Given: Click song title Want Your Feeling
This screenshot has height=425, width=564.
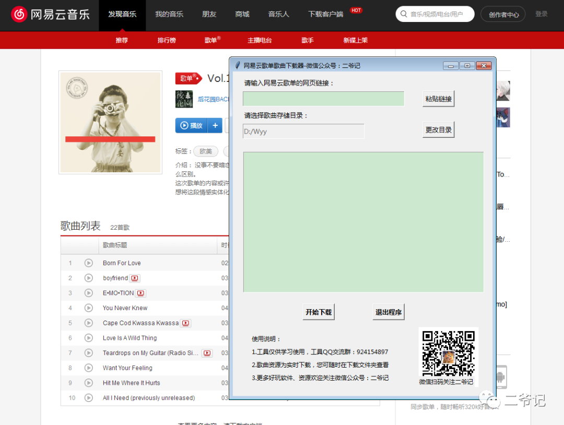Looking at the screenshot, I should (127, 368).
